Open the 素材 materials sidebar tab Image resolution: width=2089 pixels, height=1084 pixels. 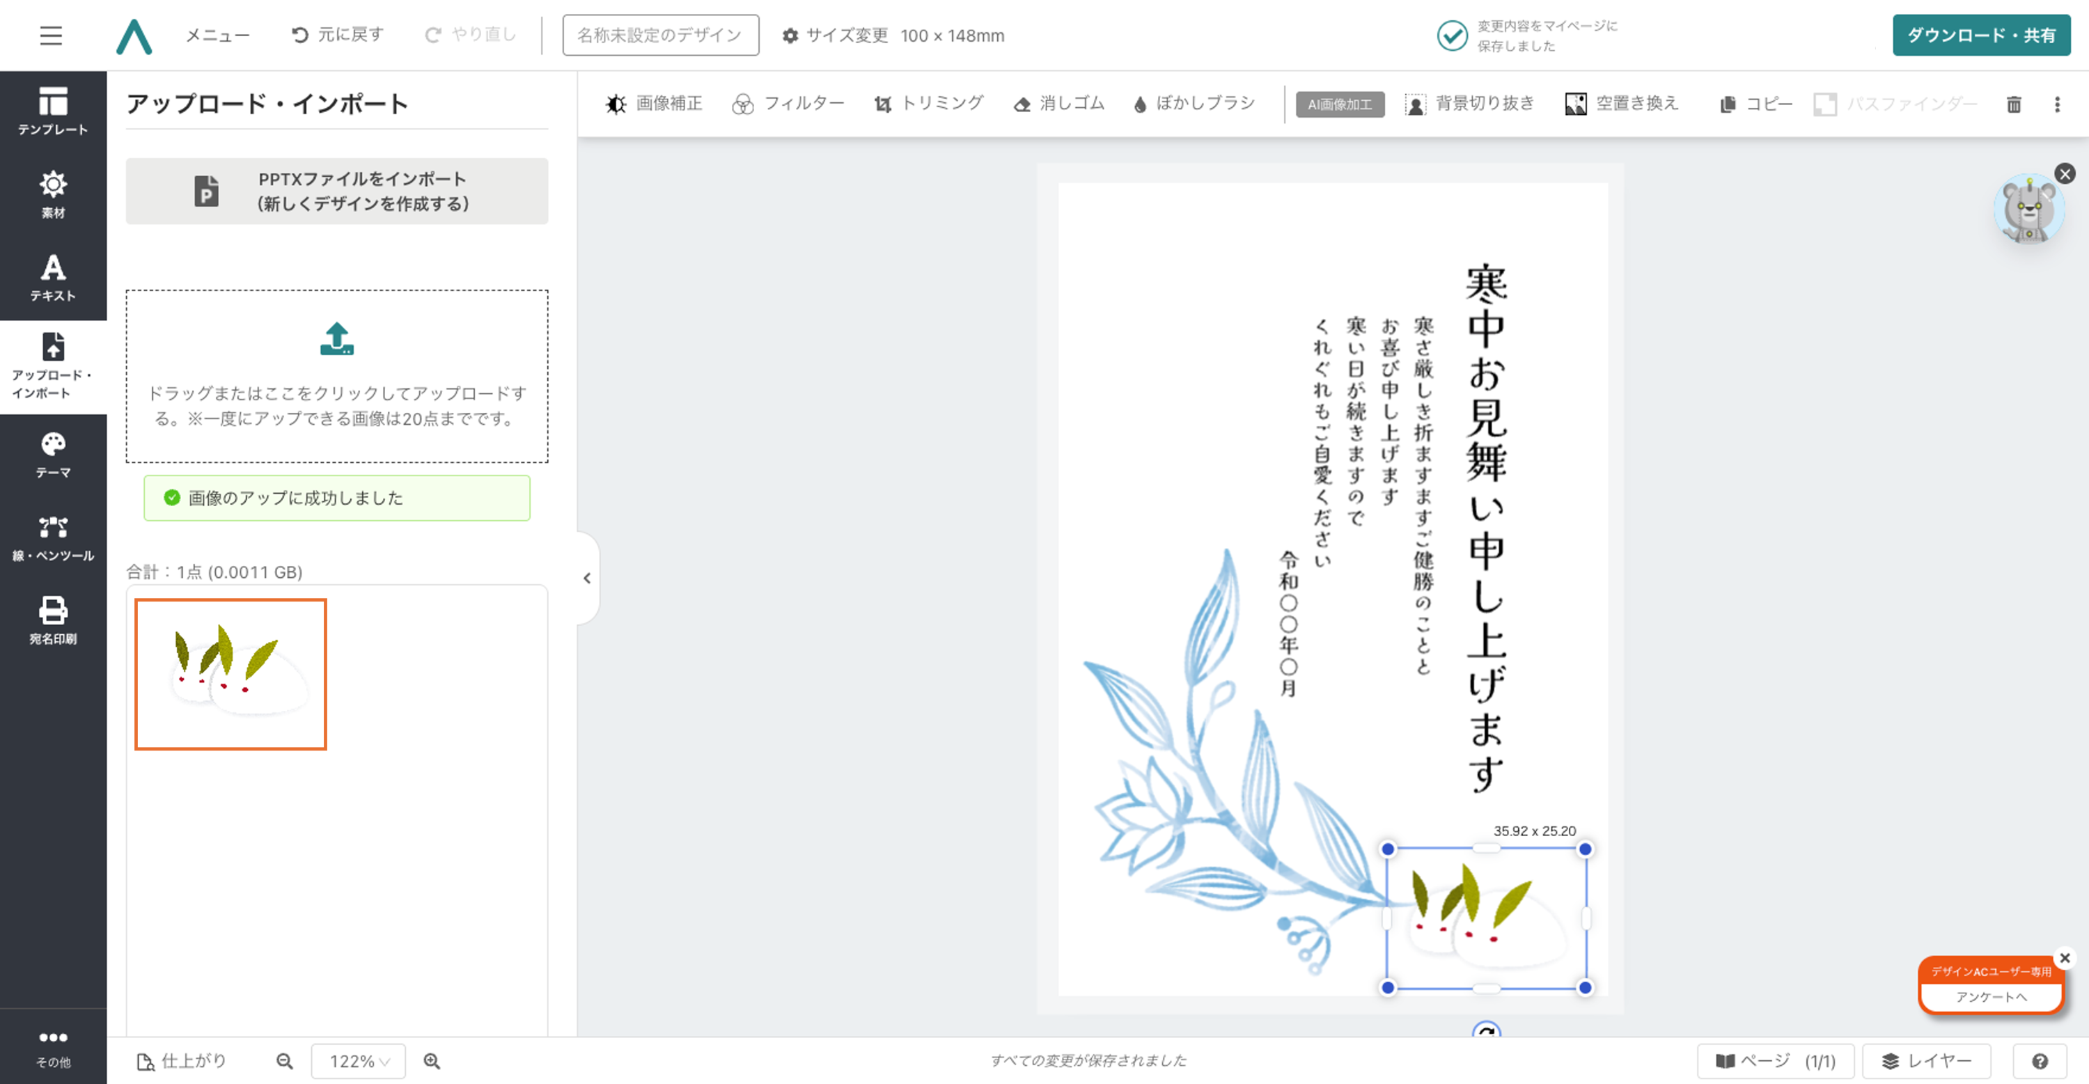click(53, 194)
